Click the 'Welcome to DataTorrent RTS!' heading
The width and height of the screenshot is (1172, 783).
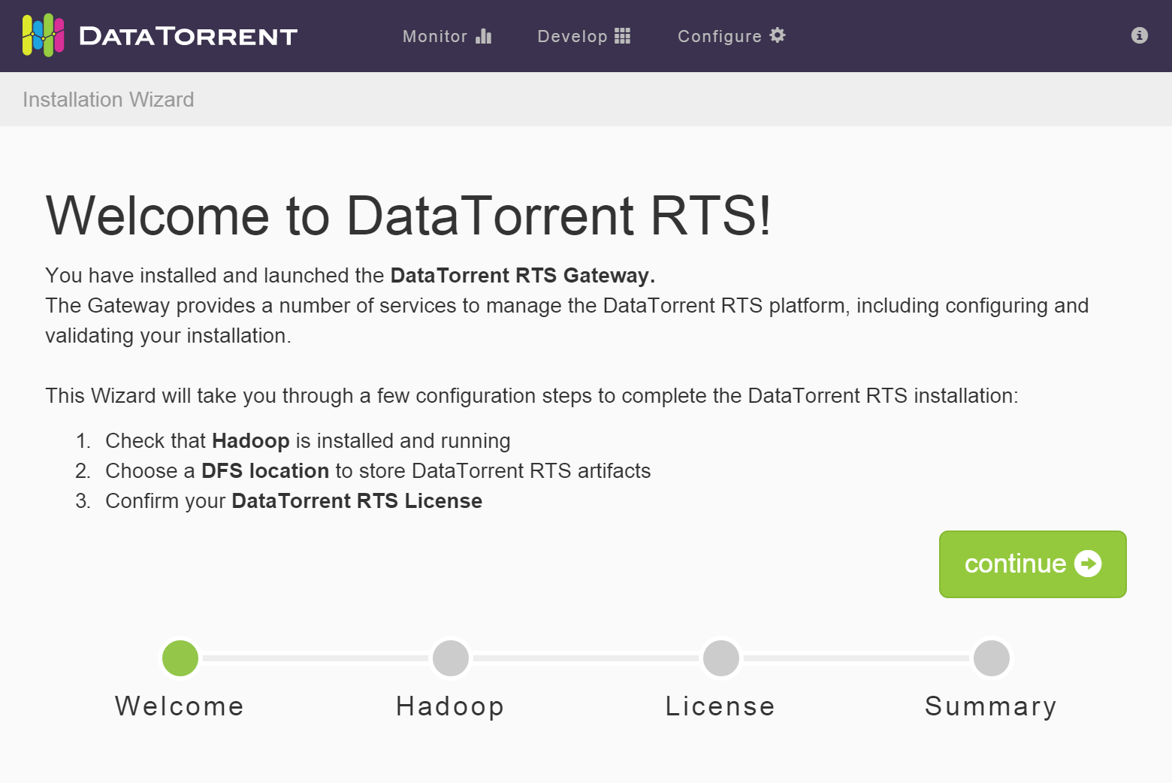point(408,216)
